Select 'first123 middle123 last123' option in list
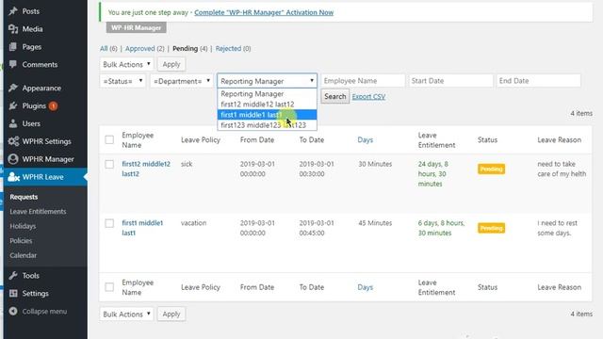Image resolution: width=603 pixels, height=339 pixels. [x=267, y=125]
